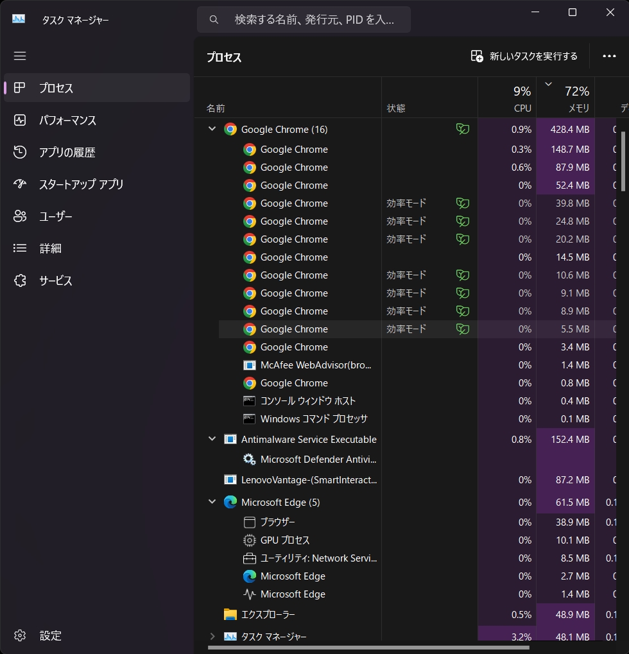This screenshot has width=629, height=654.
Task: Open the hamburger navigation menu
Action: tap(20, 56)
